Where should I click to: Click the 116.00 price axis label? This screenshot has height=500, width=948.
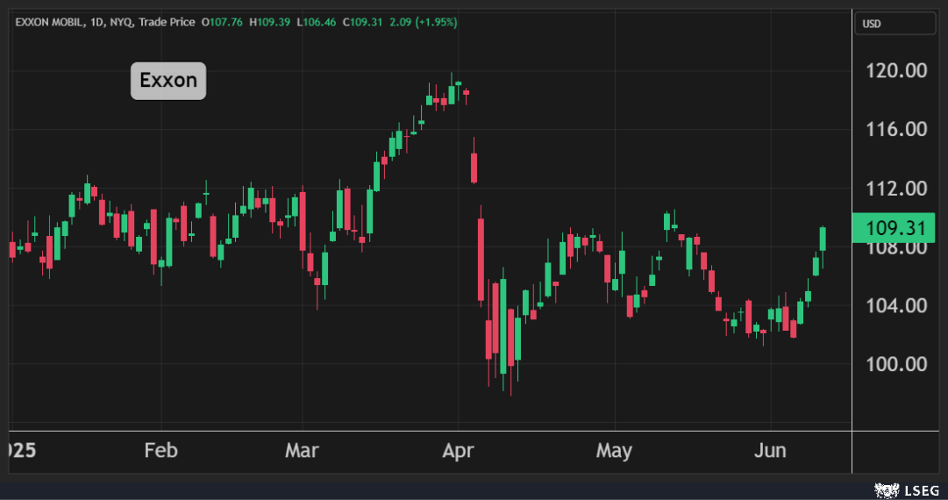coord(896,130)
